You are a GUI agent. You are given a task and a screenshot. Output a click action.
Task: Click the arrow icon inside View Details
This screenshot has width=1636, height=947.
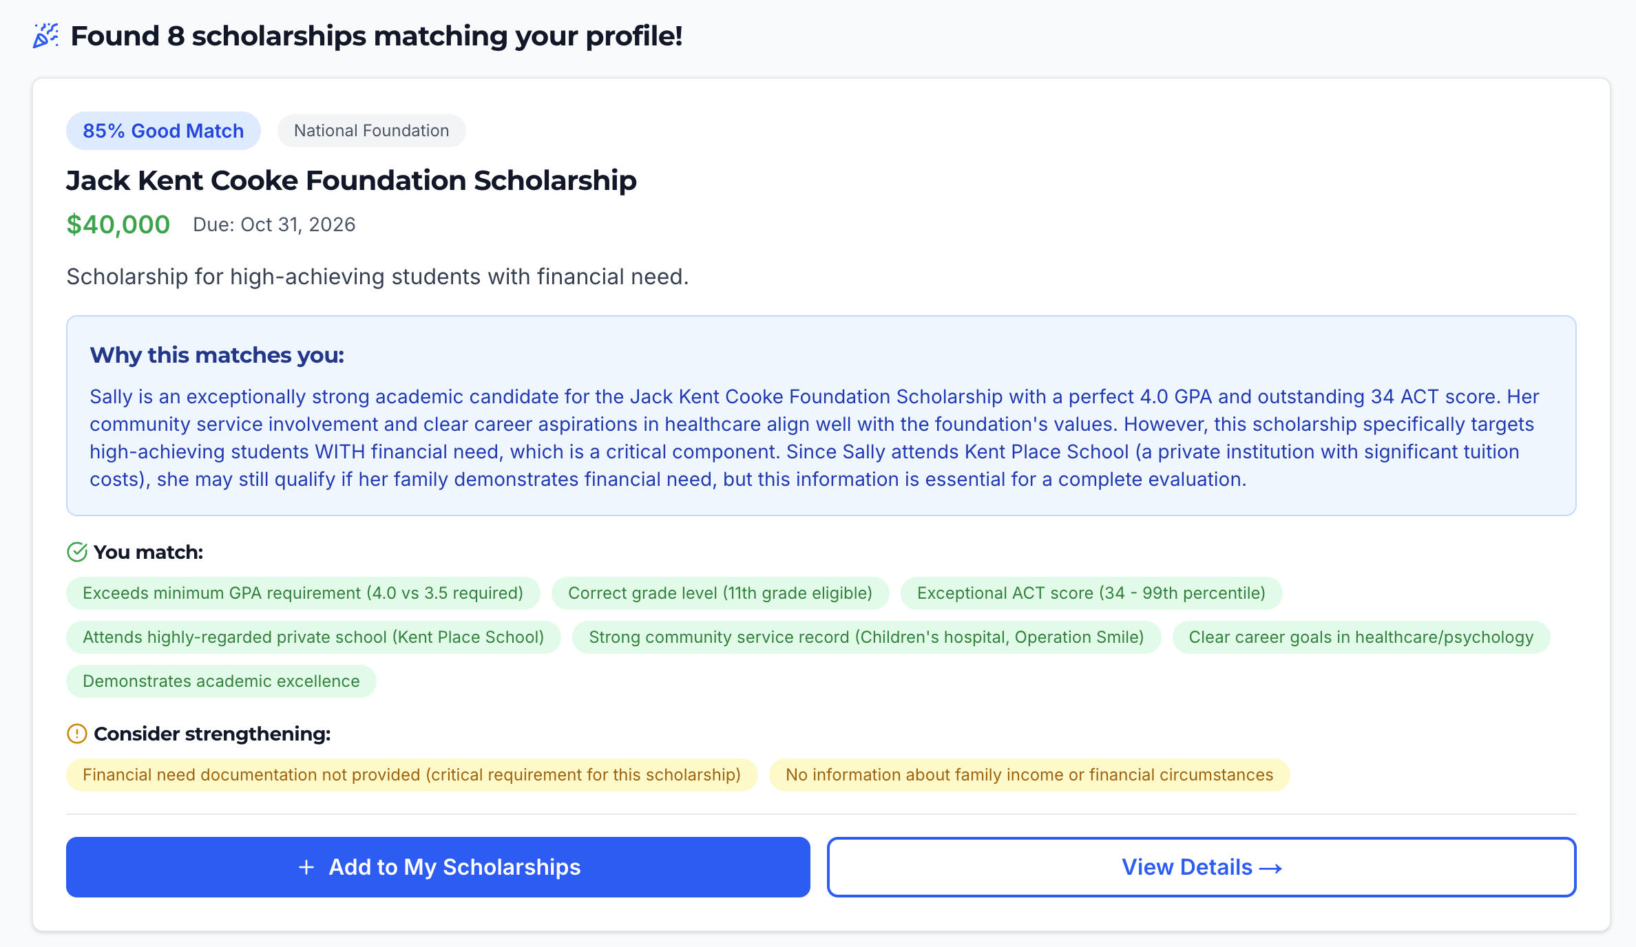click(1270, 867)
